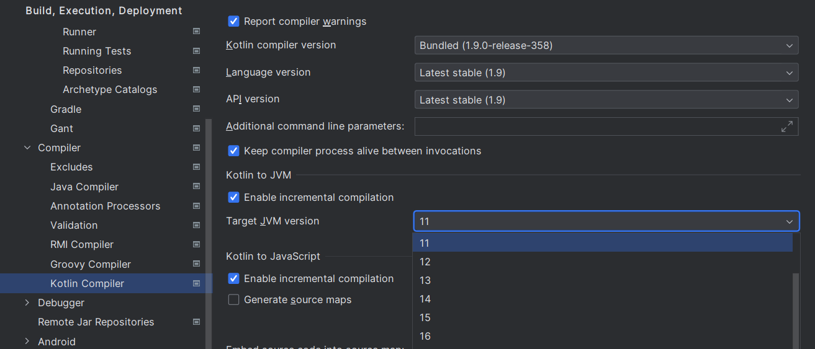Uncheck Report compiler warnings
The width and height of the screenshot is (815, 349).
tap(234, 22)
